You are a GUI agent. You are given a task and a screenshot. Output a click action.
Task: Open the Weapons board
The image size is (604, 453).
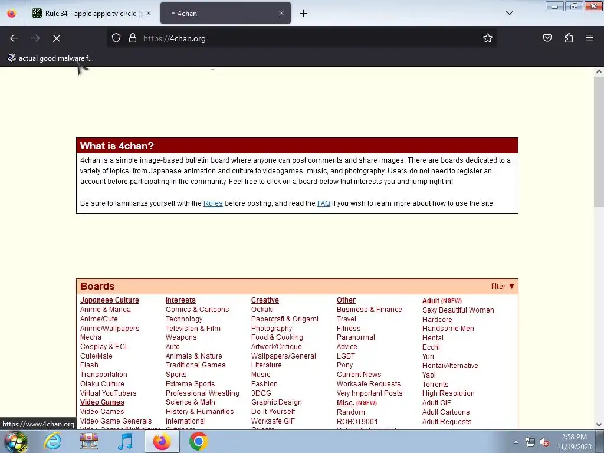click(181, 337)
